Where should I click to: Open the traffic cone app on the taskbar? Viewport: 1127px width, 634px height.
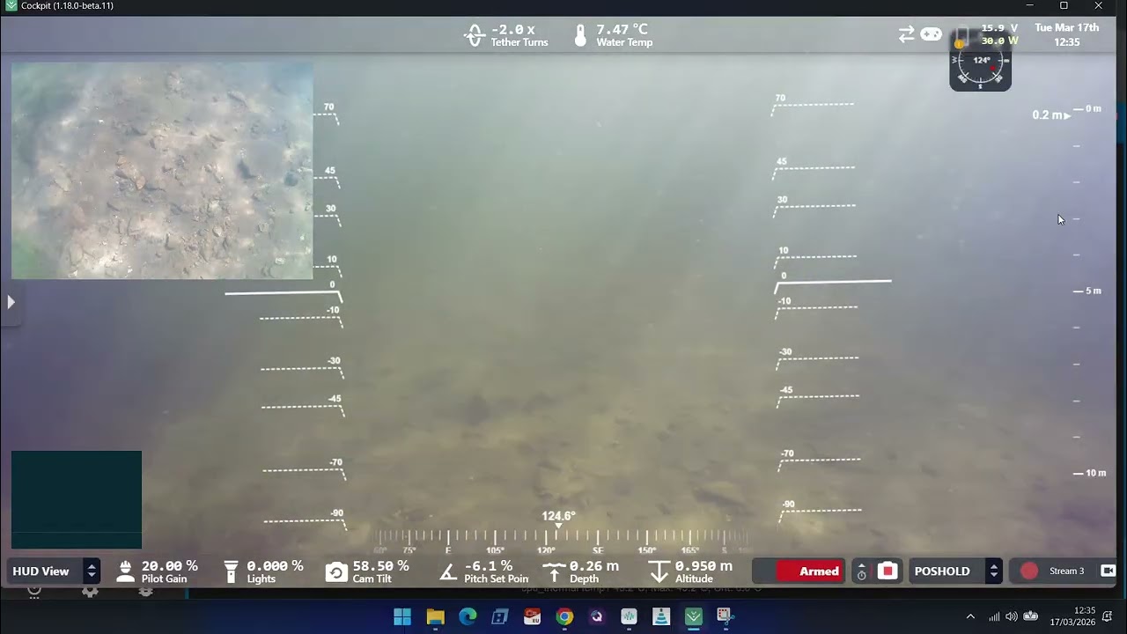click(x=661, y=616)
